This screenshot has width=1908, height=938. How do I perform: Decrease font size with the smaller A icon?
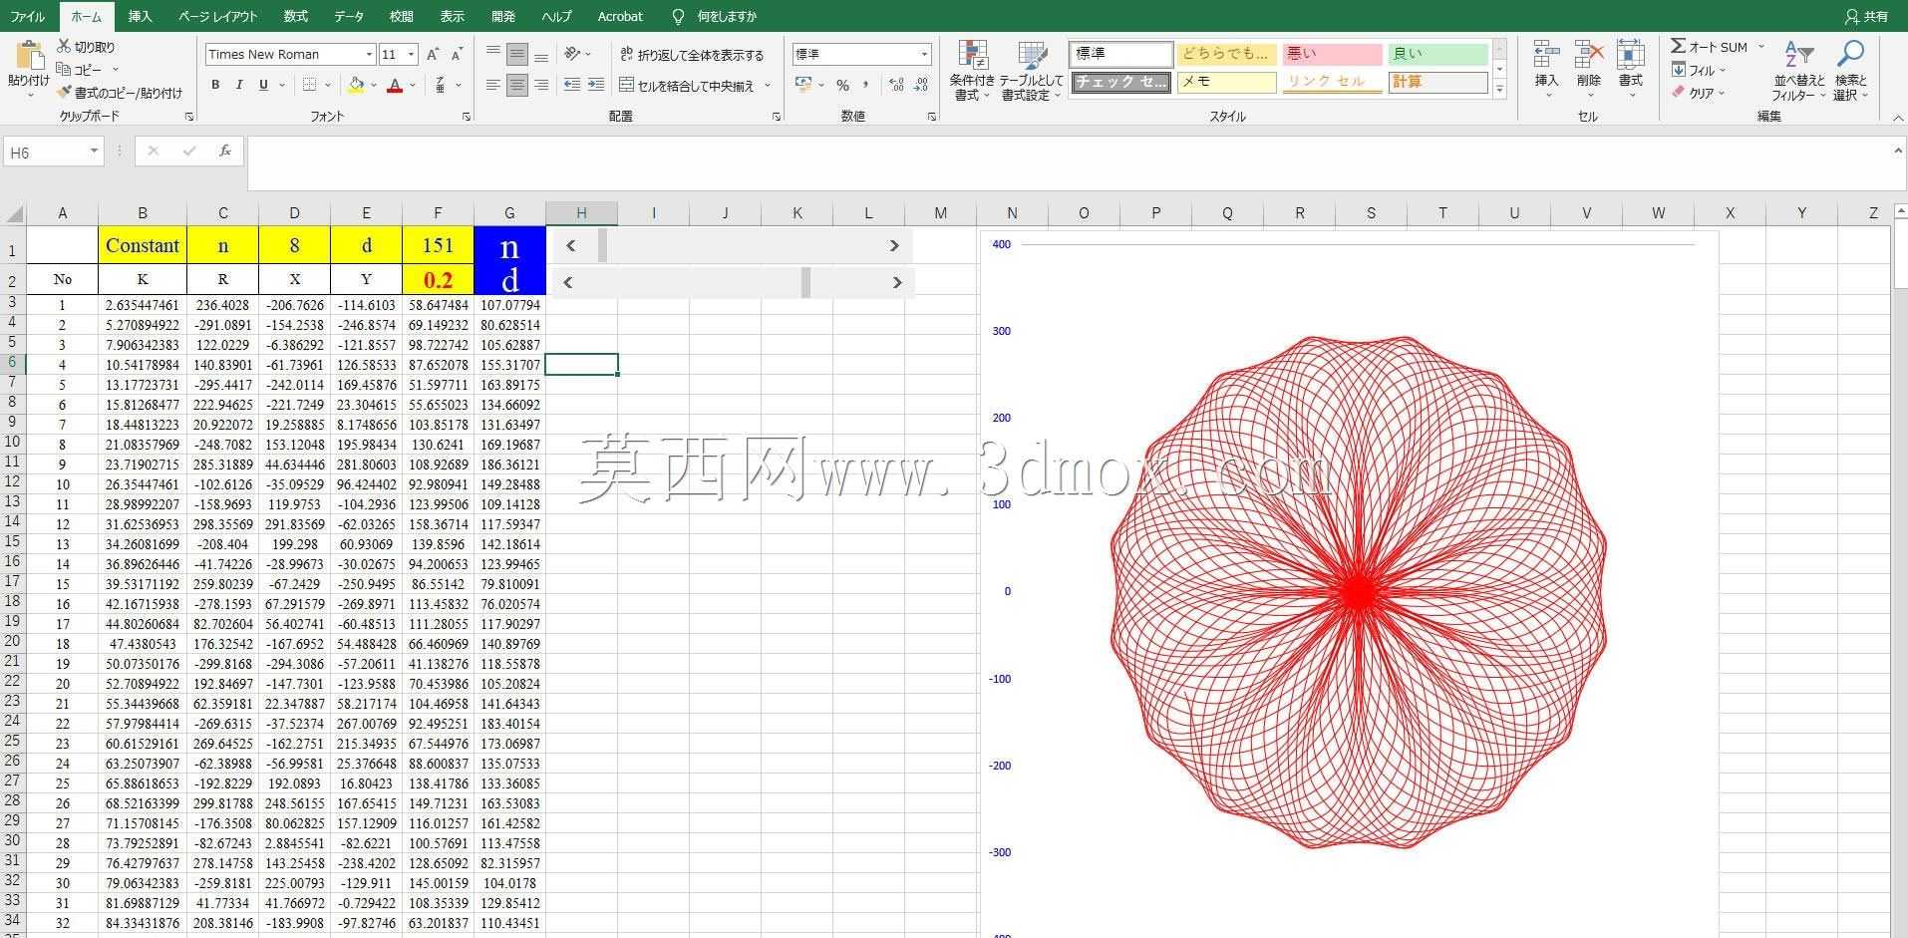[x=457, y=55]
